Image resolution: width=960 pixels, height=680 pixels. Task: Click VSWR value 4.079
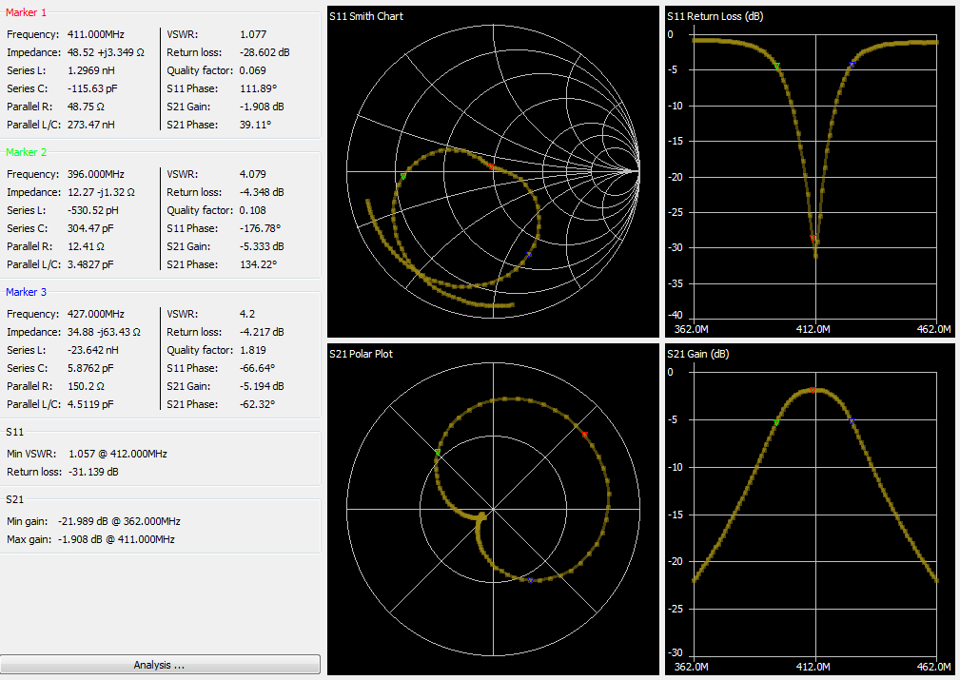coord(253,174)
